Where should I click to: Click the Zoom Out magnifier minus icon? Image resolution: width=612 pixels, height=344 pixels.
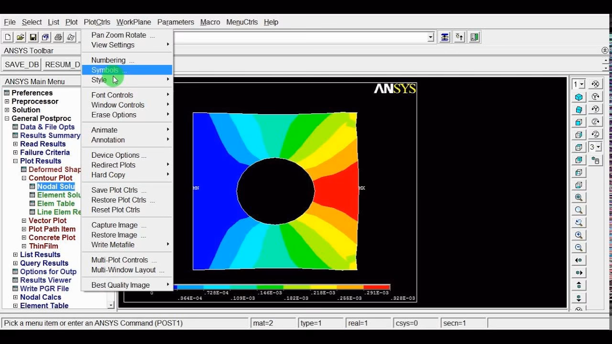(x=579, y=247)
